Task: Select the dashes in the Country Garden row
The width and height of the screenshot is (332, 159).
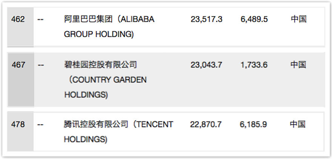Action: click(x=41, y=65)
